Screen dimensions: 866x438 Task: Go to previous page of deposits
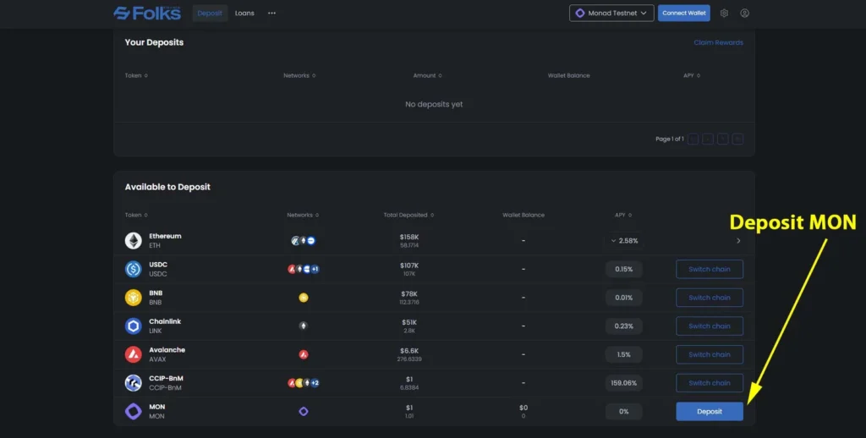pos(708,140)
